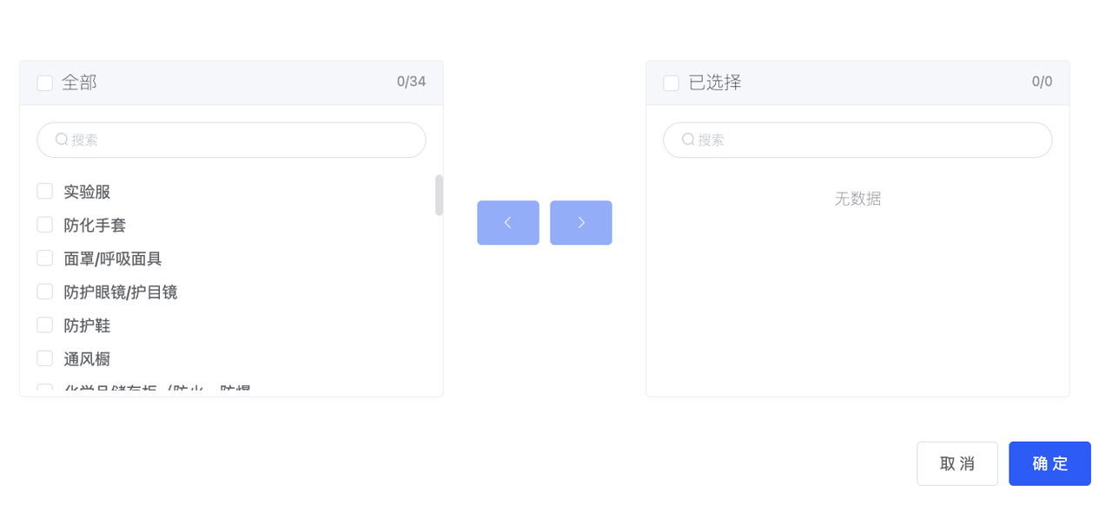Click the 取消 button

coord(957,463)
